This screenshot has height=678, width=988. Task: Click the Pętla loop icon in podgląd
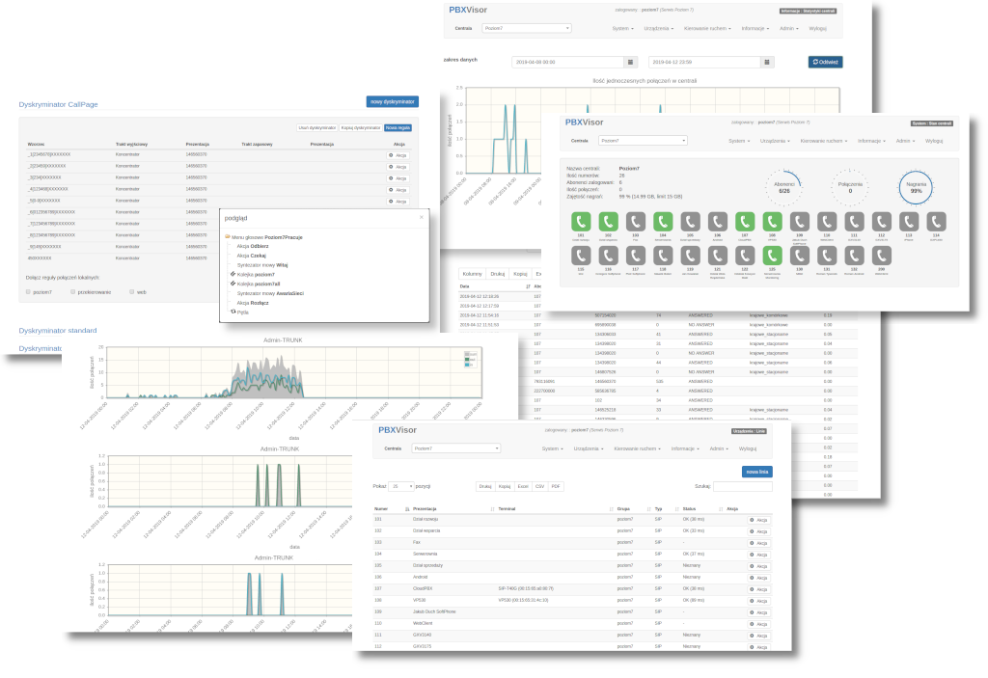233,312
